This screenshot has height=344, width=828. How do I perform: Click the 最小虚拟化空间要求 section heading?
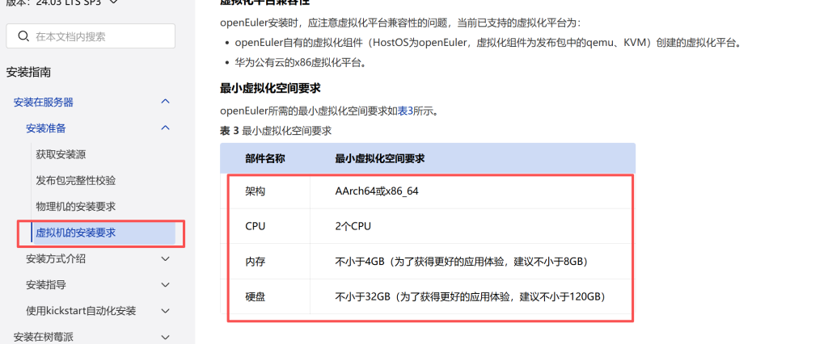(x=270, y=88)
